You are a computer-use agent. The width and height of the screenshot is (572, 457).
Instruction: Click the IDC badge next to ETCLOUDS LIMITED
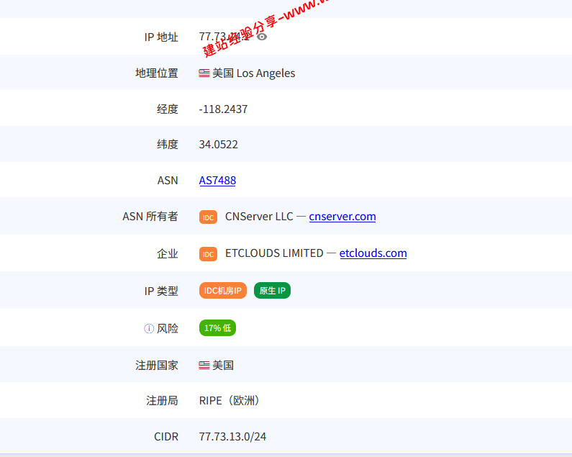[209, 254]
